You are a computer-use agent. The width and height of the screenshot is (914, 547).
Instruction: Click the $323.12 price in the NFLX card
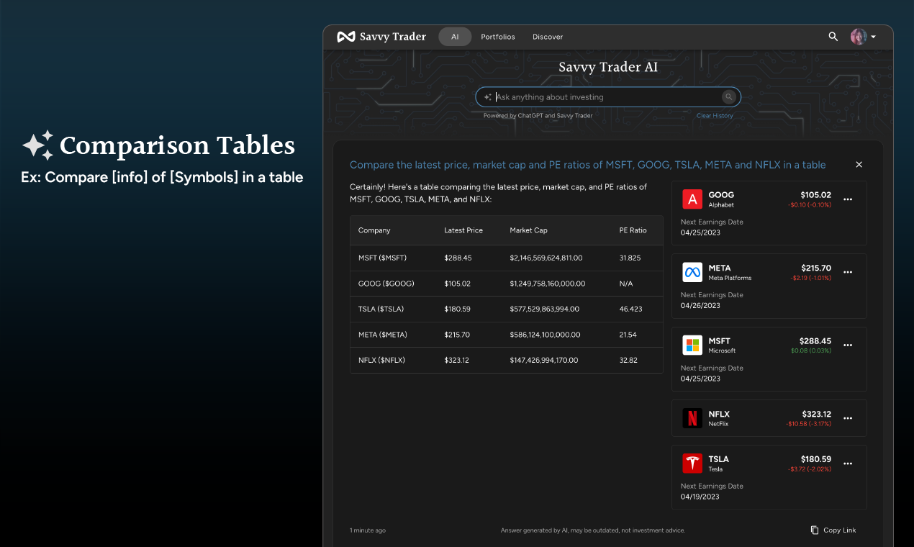[816, 414]
